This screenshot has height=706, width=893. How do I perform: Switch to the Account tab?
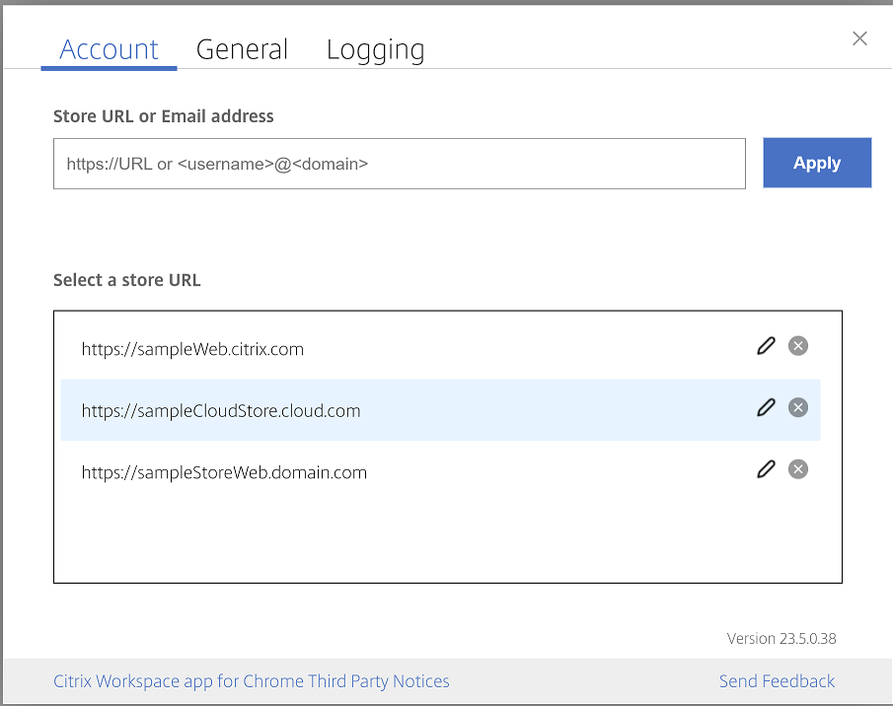[109, 49]
